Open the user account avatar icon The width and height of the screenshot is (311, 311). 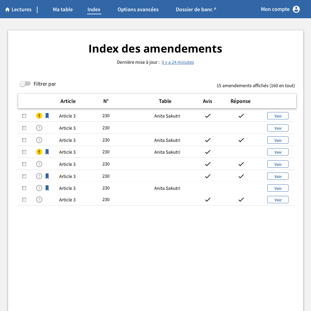click(296, 9)
